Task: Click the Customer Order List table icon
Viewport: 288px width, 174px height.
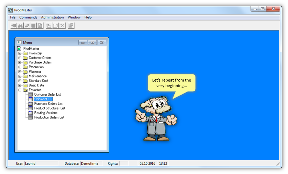Action: [x=30, y=95]
